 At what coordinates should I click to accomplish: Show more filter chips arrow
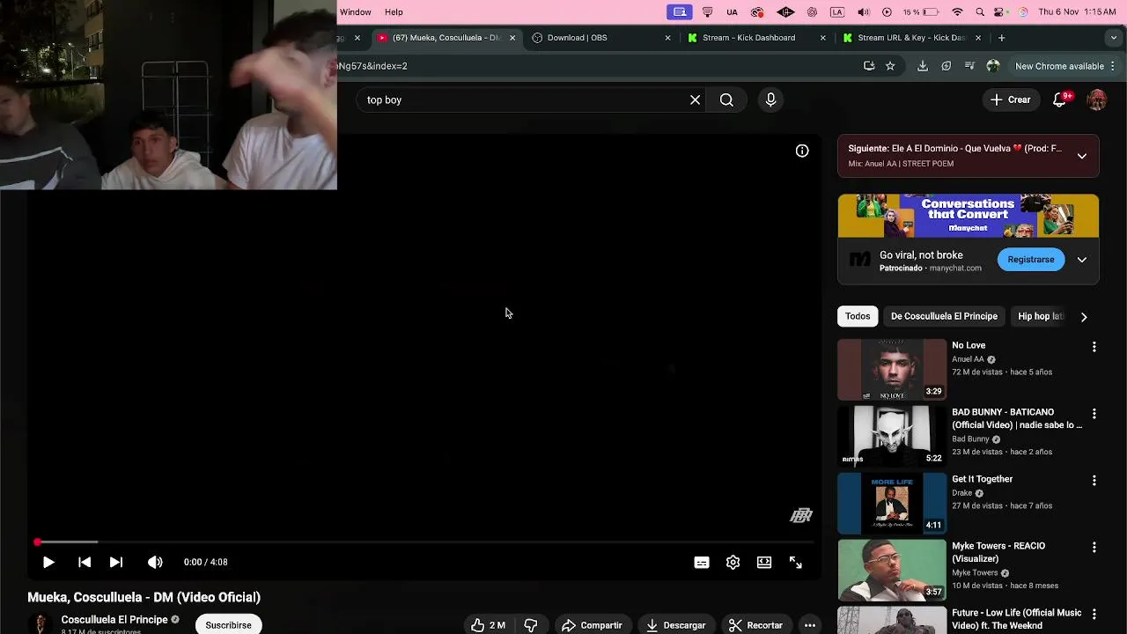(x=1084, y=317)
